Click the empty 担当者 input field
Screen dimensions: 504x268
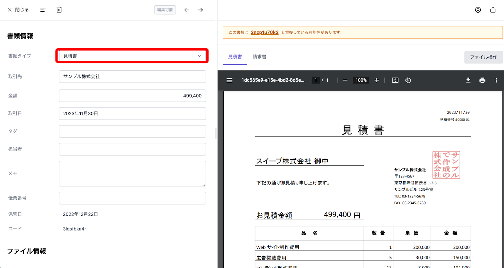pos(132,149)
